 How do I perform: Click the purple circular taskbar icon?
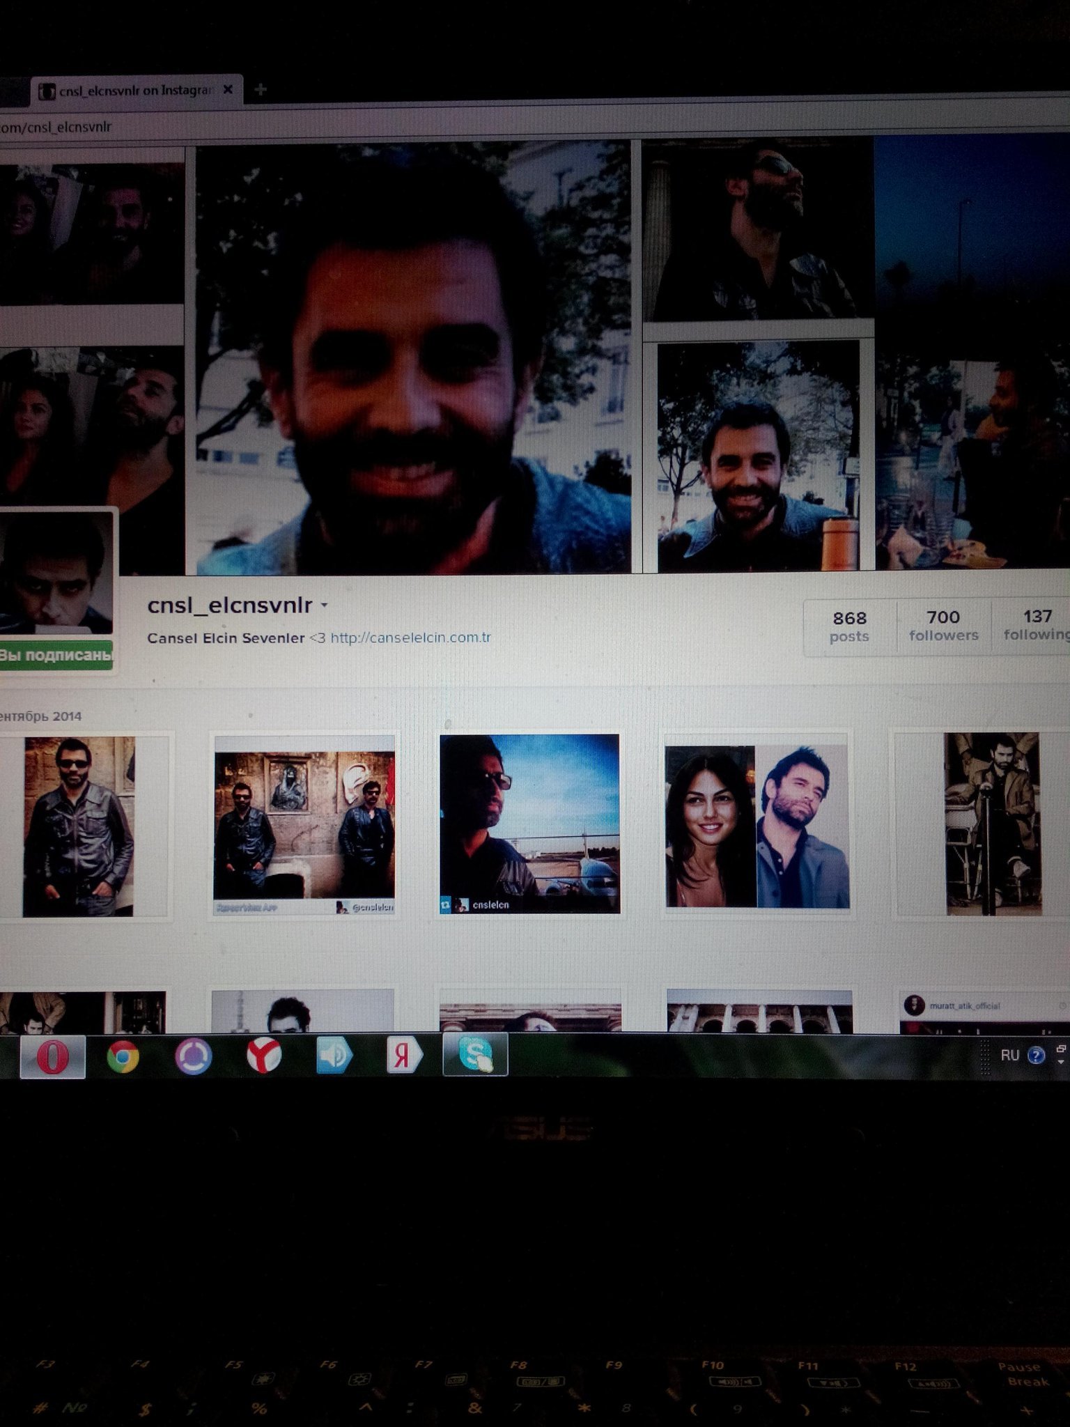click(x=193, y=1057)
